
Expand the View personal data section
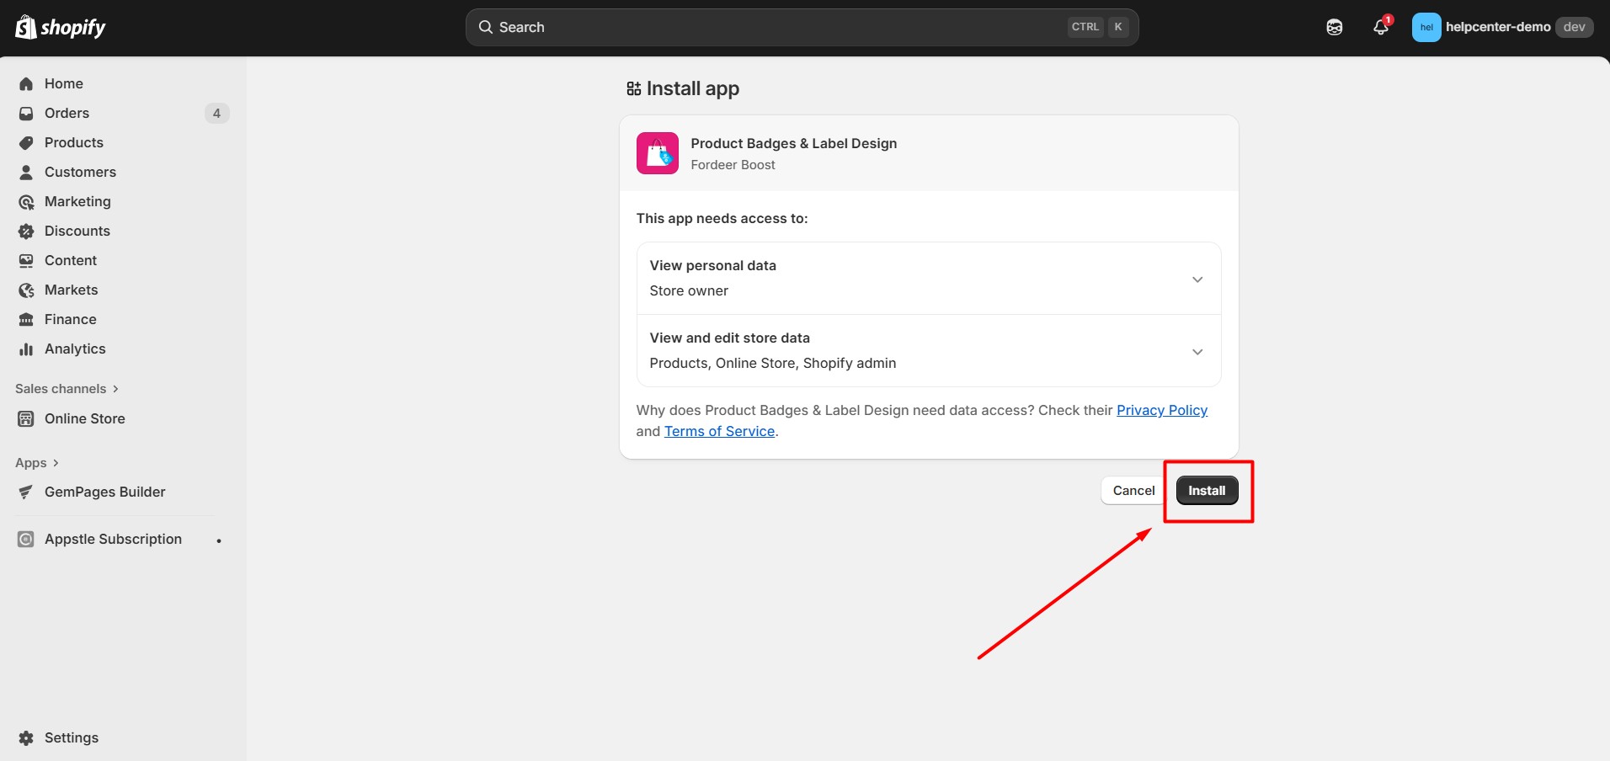point(1197,279)
